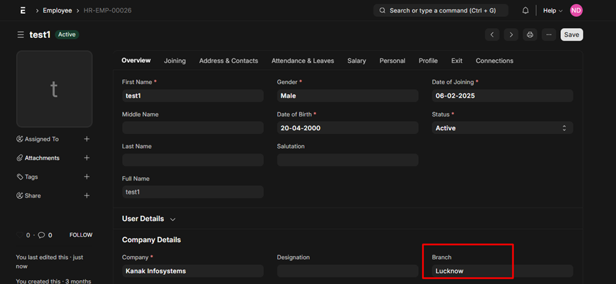
Task: Open the notifications bell
Action: tap(526, 10)
